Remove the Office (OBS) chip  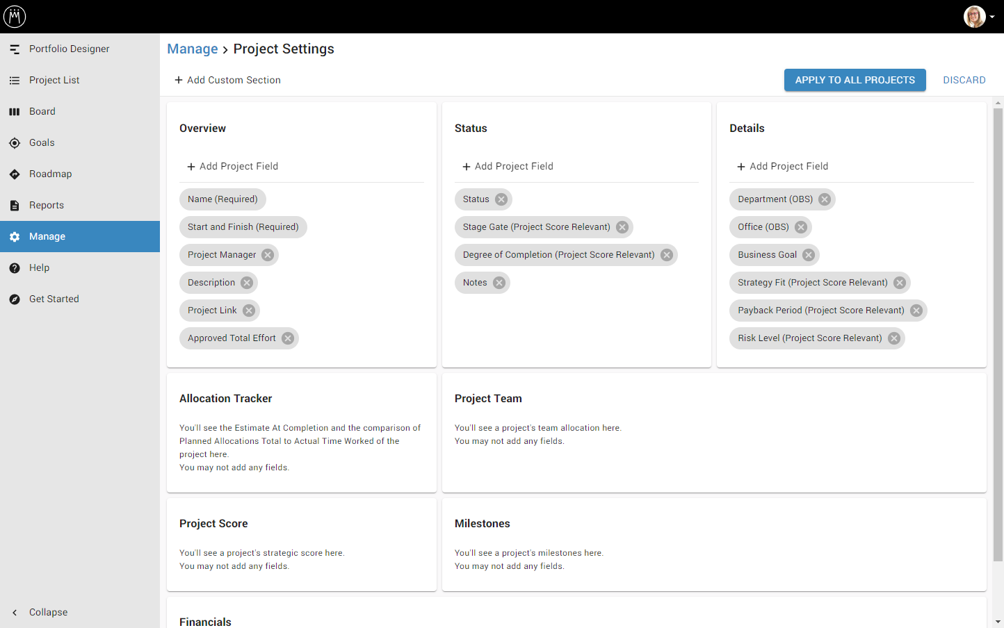(x=801, y=227)
